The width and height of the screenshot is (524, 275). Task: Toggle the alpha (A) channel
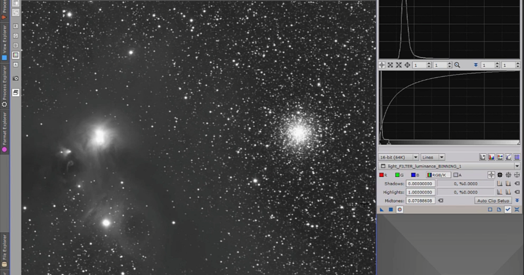[x=455, y=175]
